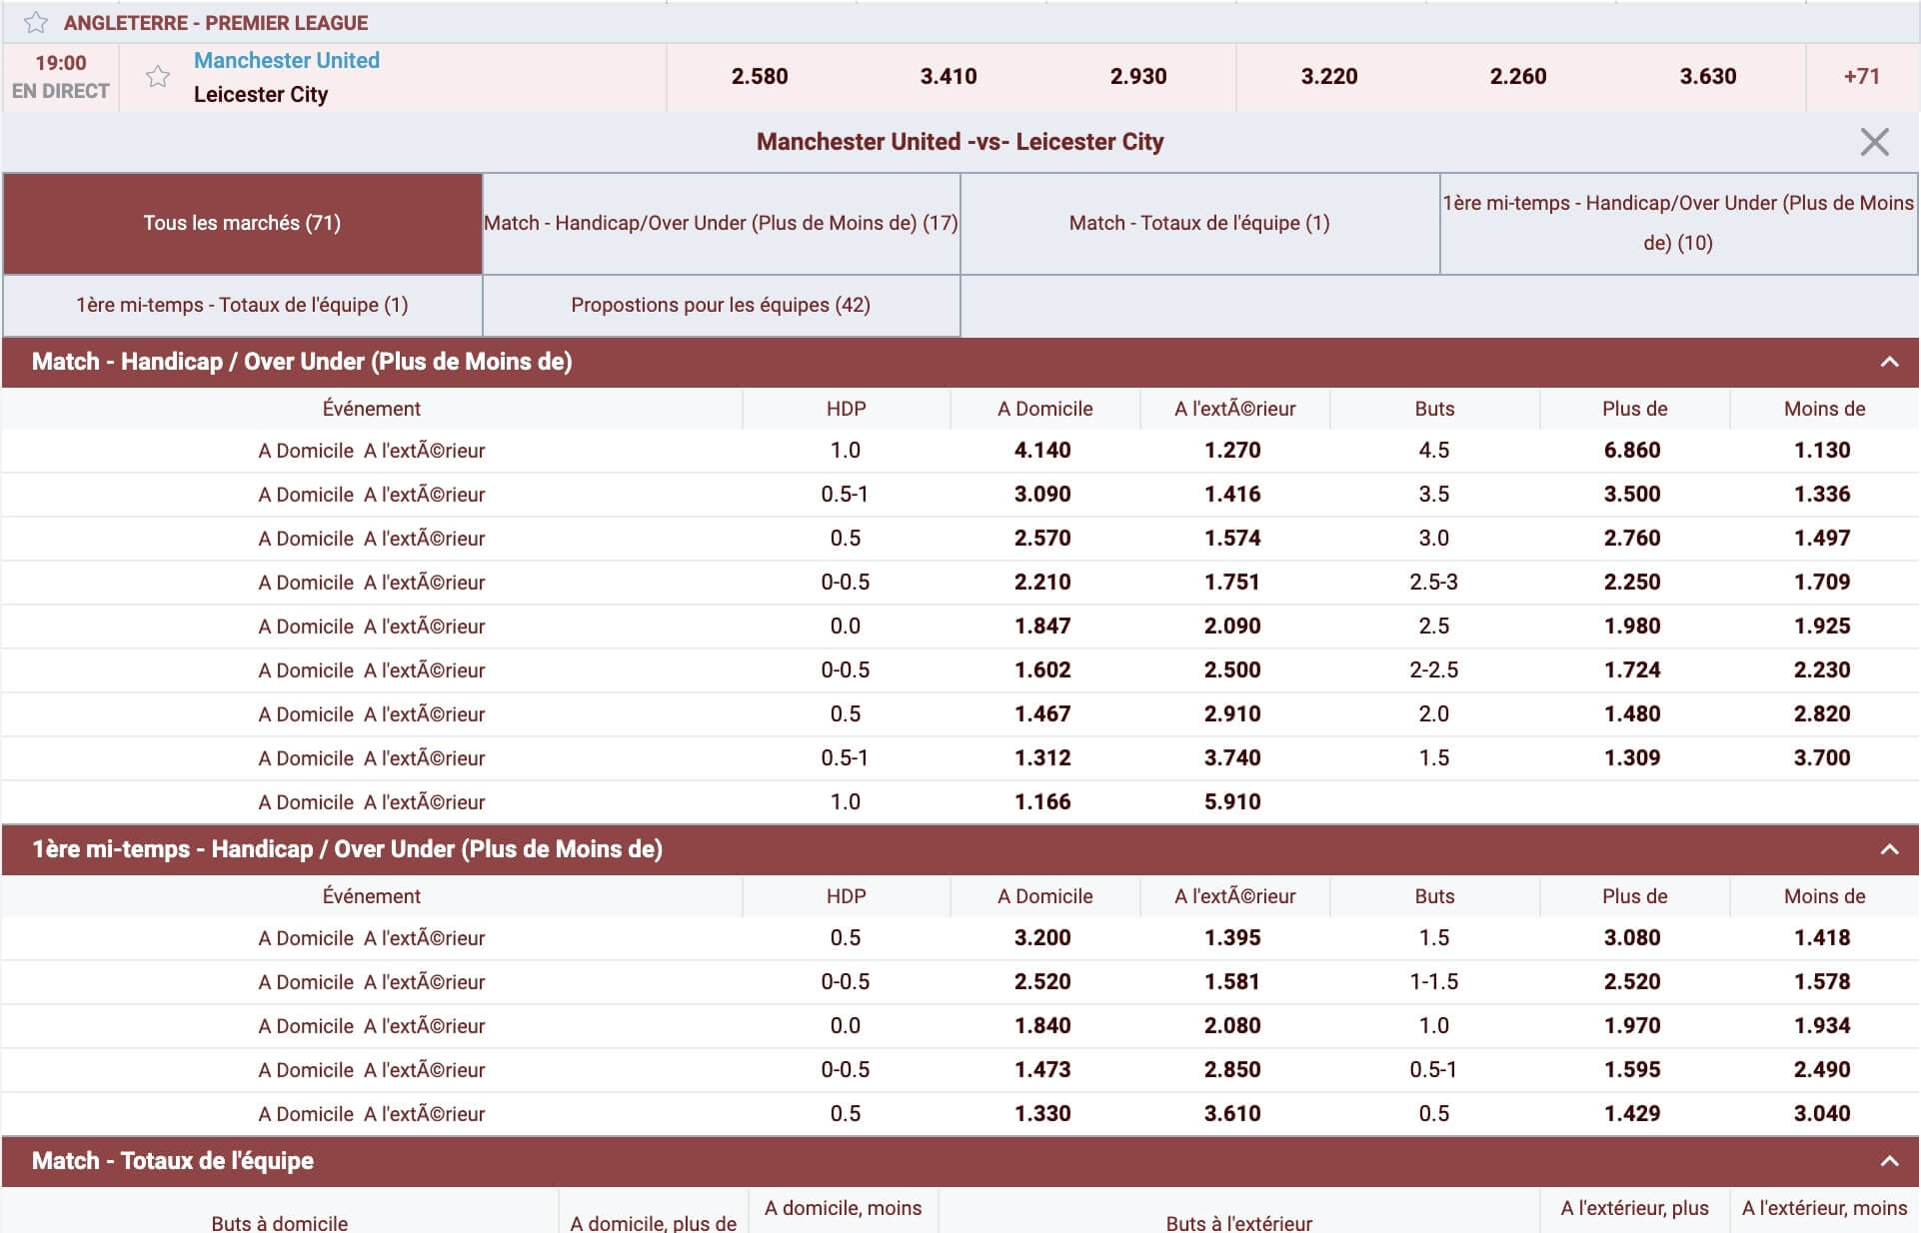
Task: Select the Tous les marchés (71) tab
Action: 242,223
